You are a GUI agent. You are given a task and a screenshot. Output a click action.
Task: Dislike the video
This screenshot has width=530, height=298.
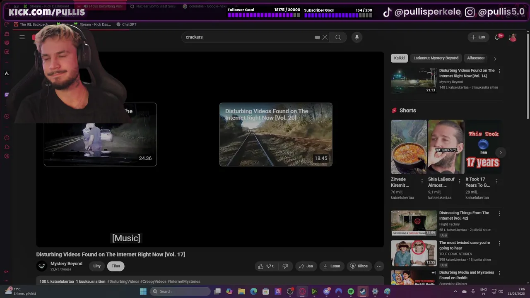click(285, 266)
